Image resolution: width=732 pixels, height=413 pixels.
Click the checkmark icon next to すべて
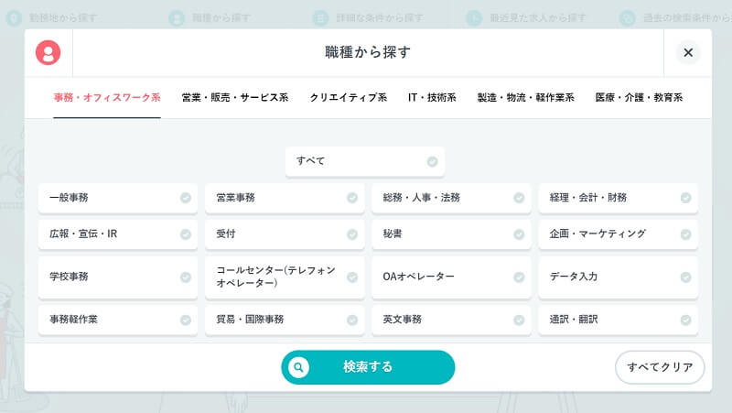[432, 161]
